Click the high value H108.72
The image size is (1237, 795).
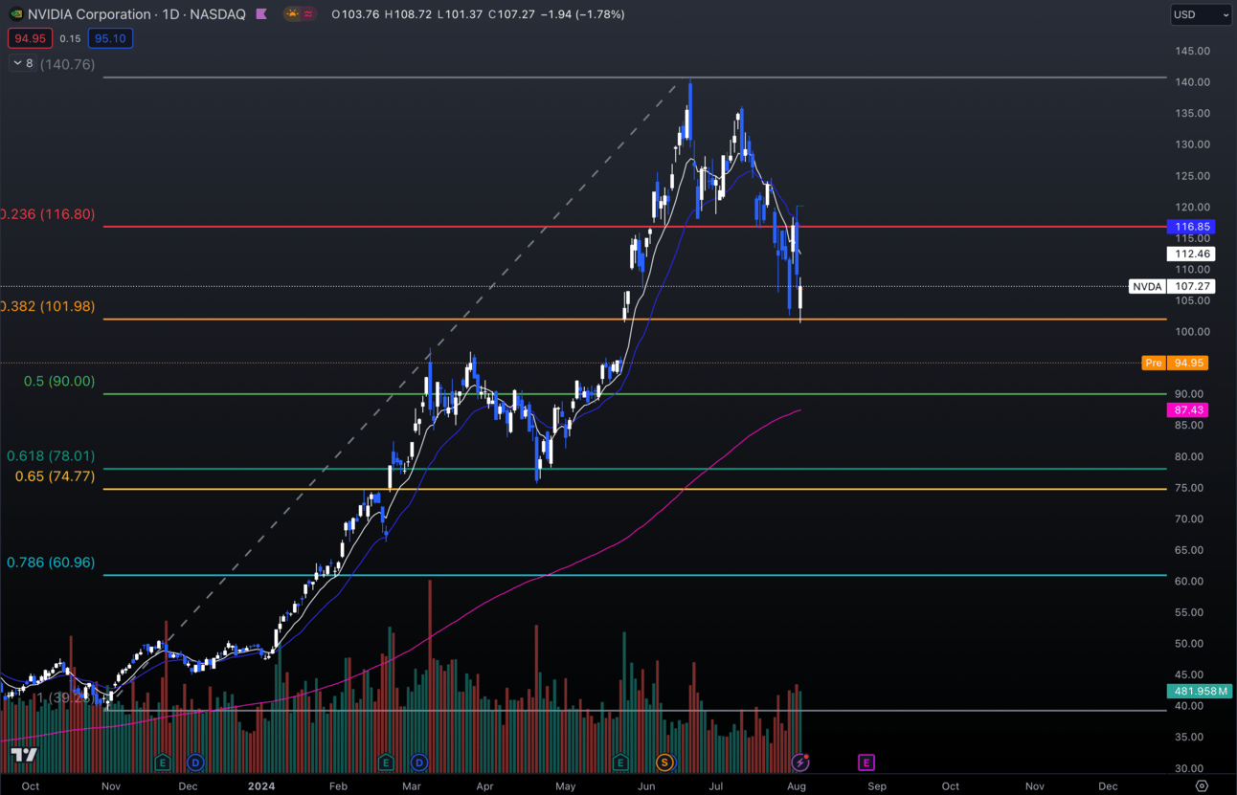click(407, 14)
